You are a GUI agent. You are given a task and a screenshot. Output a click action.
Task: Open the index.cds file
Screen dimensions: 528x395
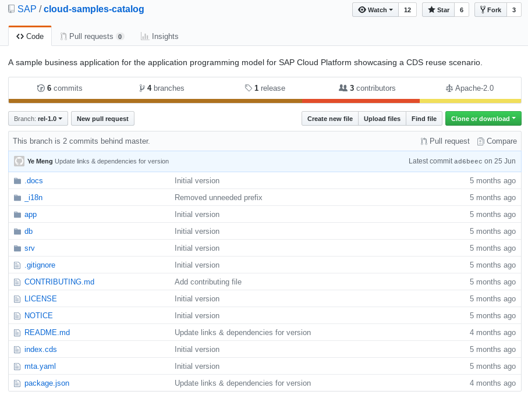coord(40,349)
